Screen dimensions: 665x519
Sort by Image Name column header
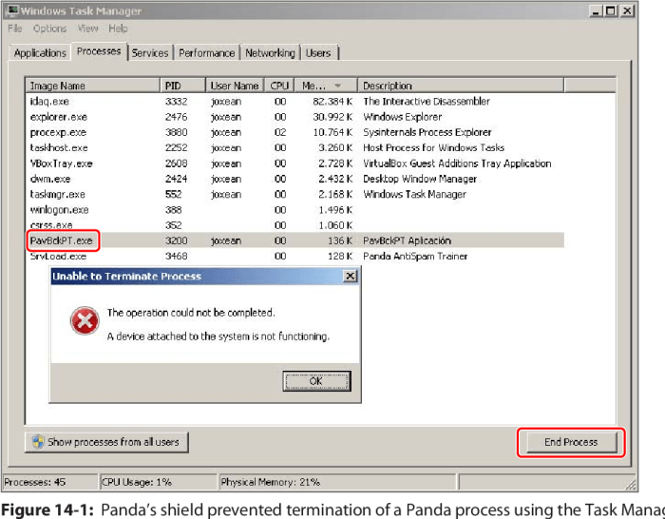(x=92, y=86)
